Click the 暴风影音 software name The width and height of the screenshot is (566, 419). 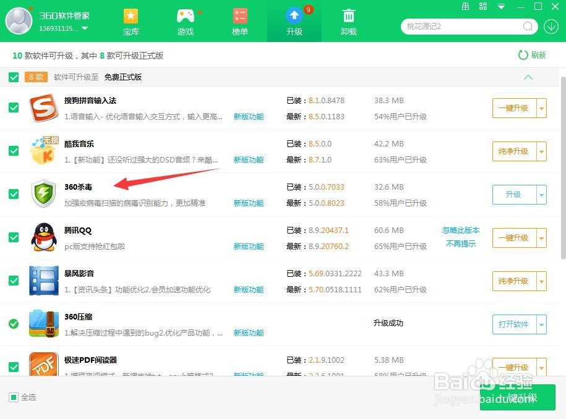coord(79,273)
